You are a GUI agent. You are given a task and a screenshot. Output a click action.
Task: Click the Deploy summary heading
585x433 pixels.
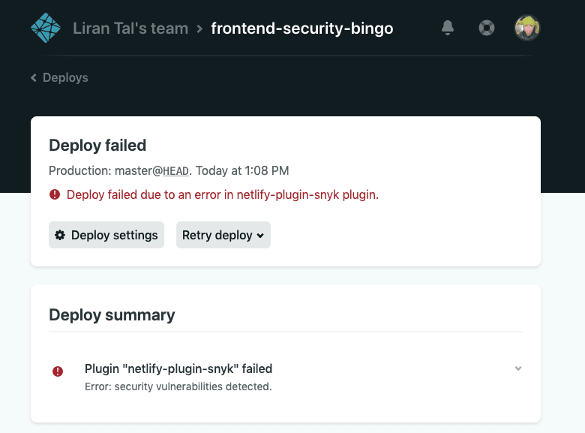pyautogui.click(x=112, y=315)
